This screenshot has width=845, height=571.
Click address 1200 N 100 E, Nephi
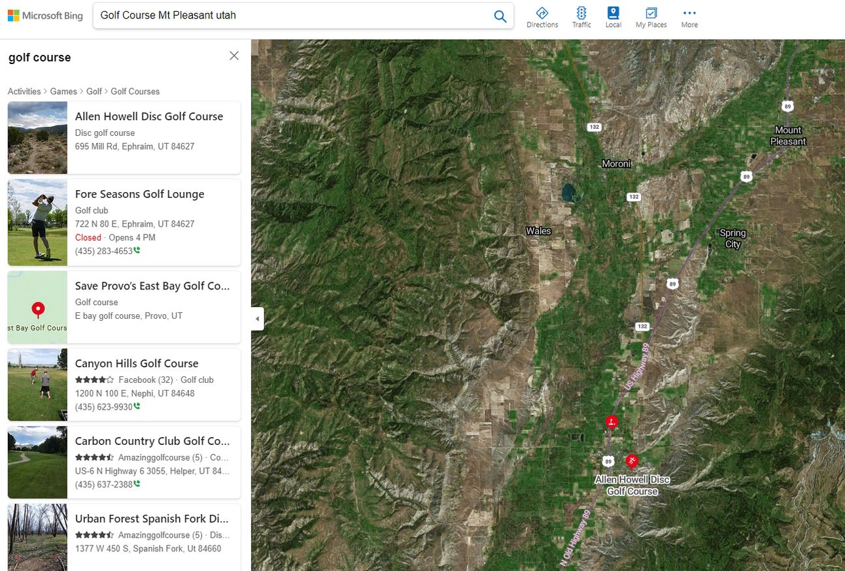[x=135, y=393]
